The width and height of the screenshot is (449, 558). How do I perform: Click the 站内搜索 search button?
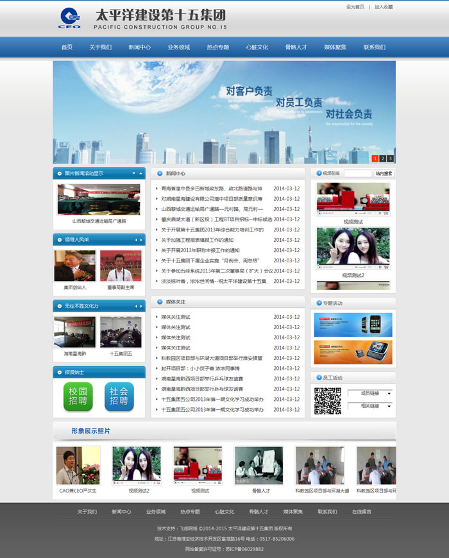[x=384, y=173]
